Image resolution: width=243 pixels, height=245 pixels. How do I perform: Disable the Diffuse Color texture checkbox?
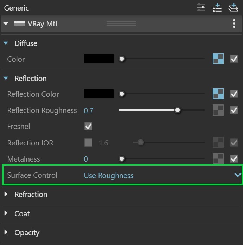(x=234, y=59)
